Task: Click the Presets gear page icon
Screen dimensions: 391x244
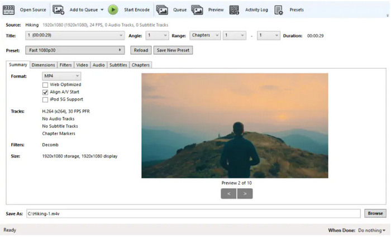Action: tap(279, 10)
